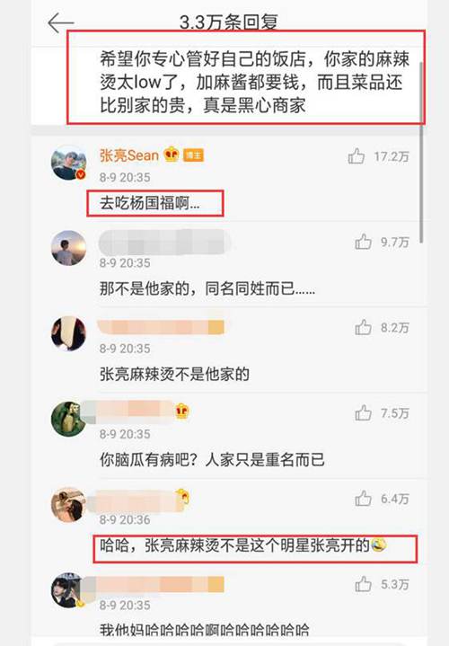
Task: Click the reply text 去吃杨国福啊...
Action: [150, 203]
